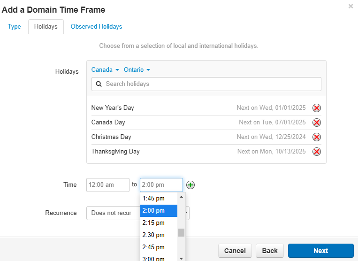Open the Observed Holidays tab

click(x=96, y=26)
